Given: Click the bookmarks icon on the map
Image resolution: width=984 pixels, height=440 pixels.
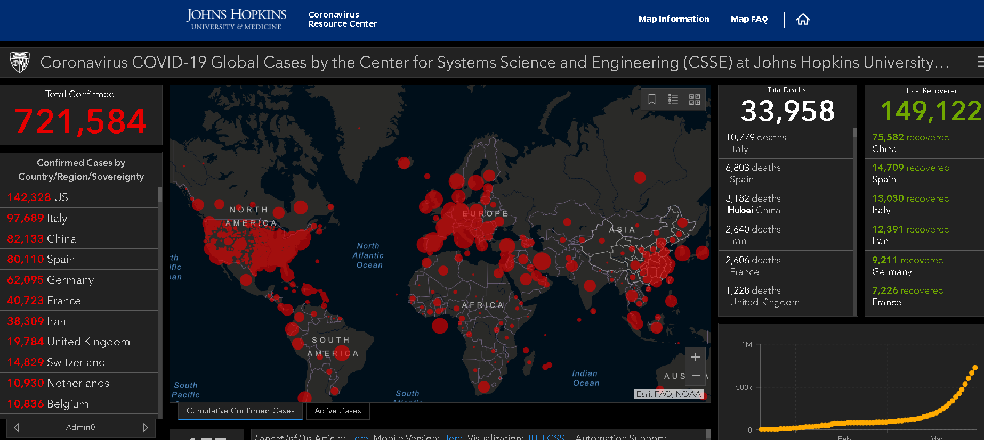Looking at the screenshot, I should (x=651, y=99).
